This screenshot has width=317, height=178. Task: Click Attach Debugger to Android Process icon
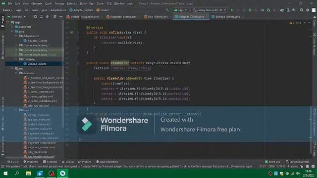point(268,10)
